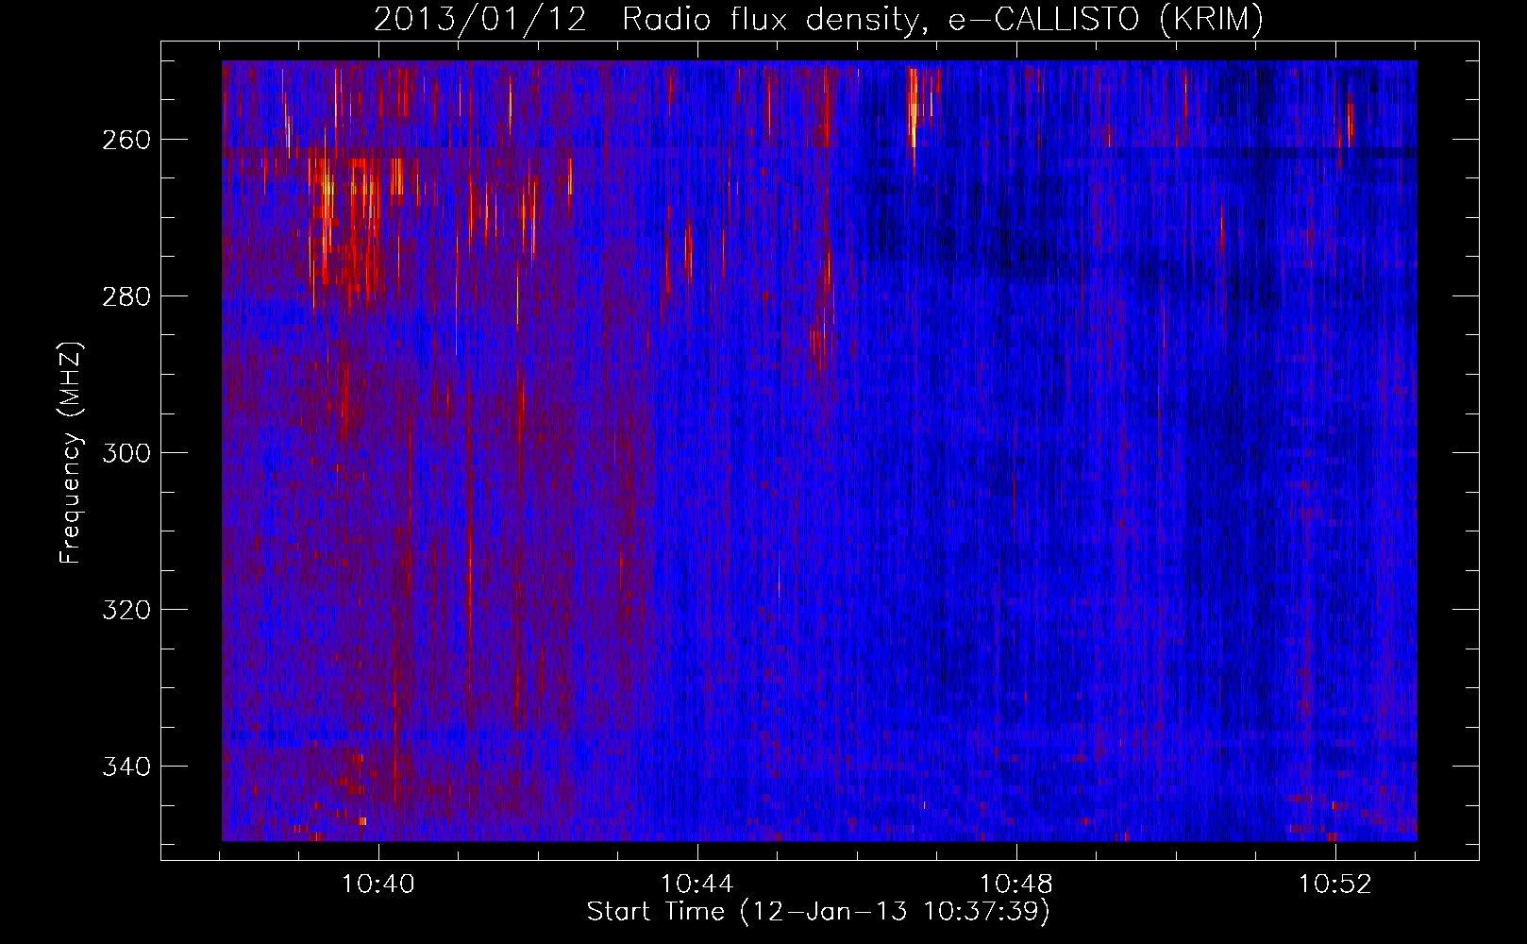Click the 320 frequency tick label
Screen dimensions: 1527x944
coord(126,610)
